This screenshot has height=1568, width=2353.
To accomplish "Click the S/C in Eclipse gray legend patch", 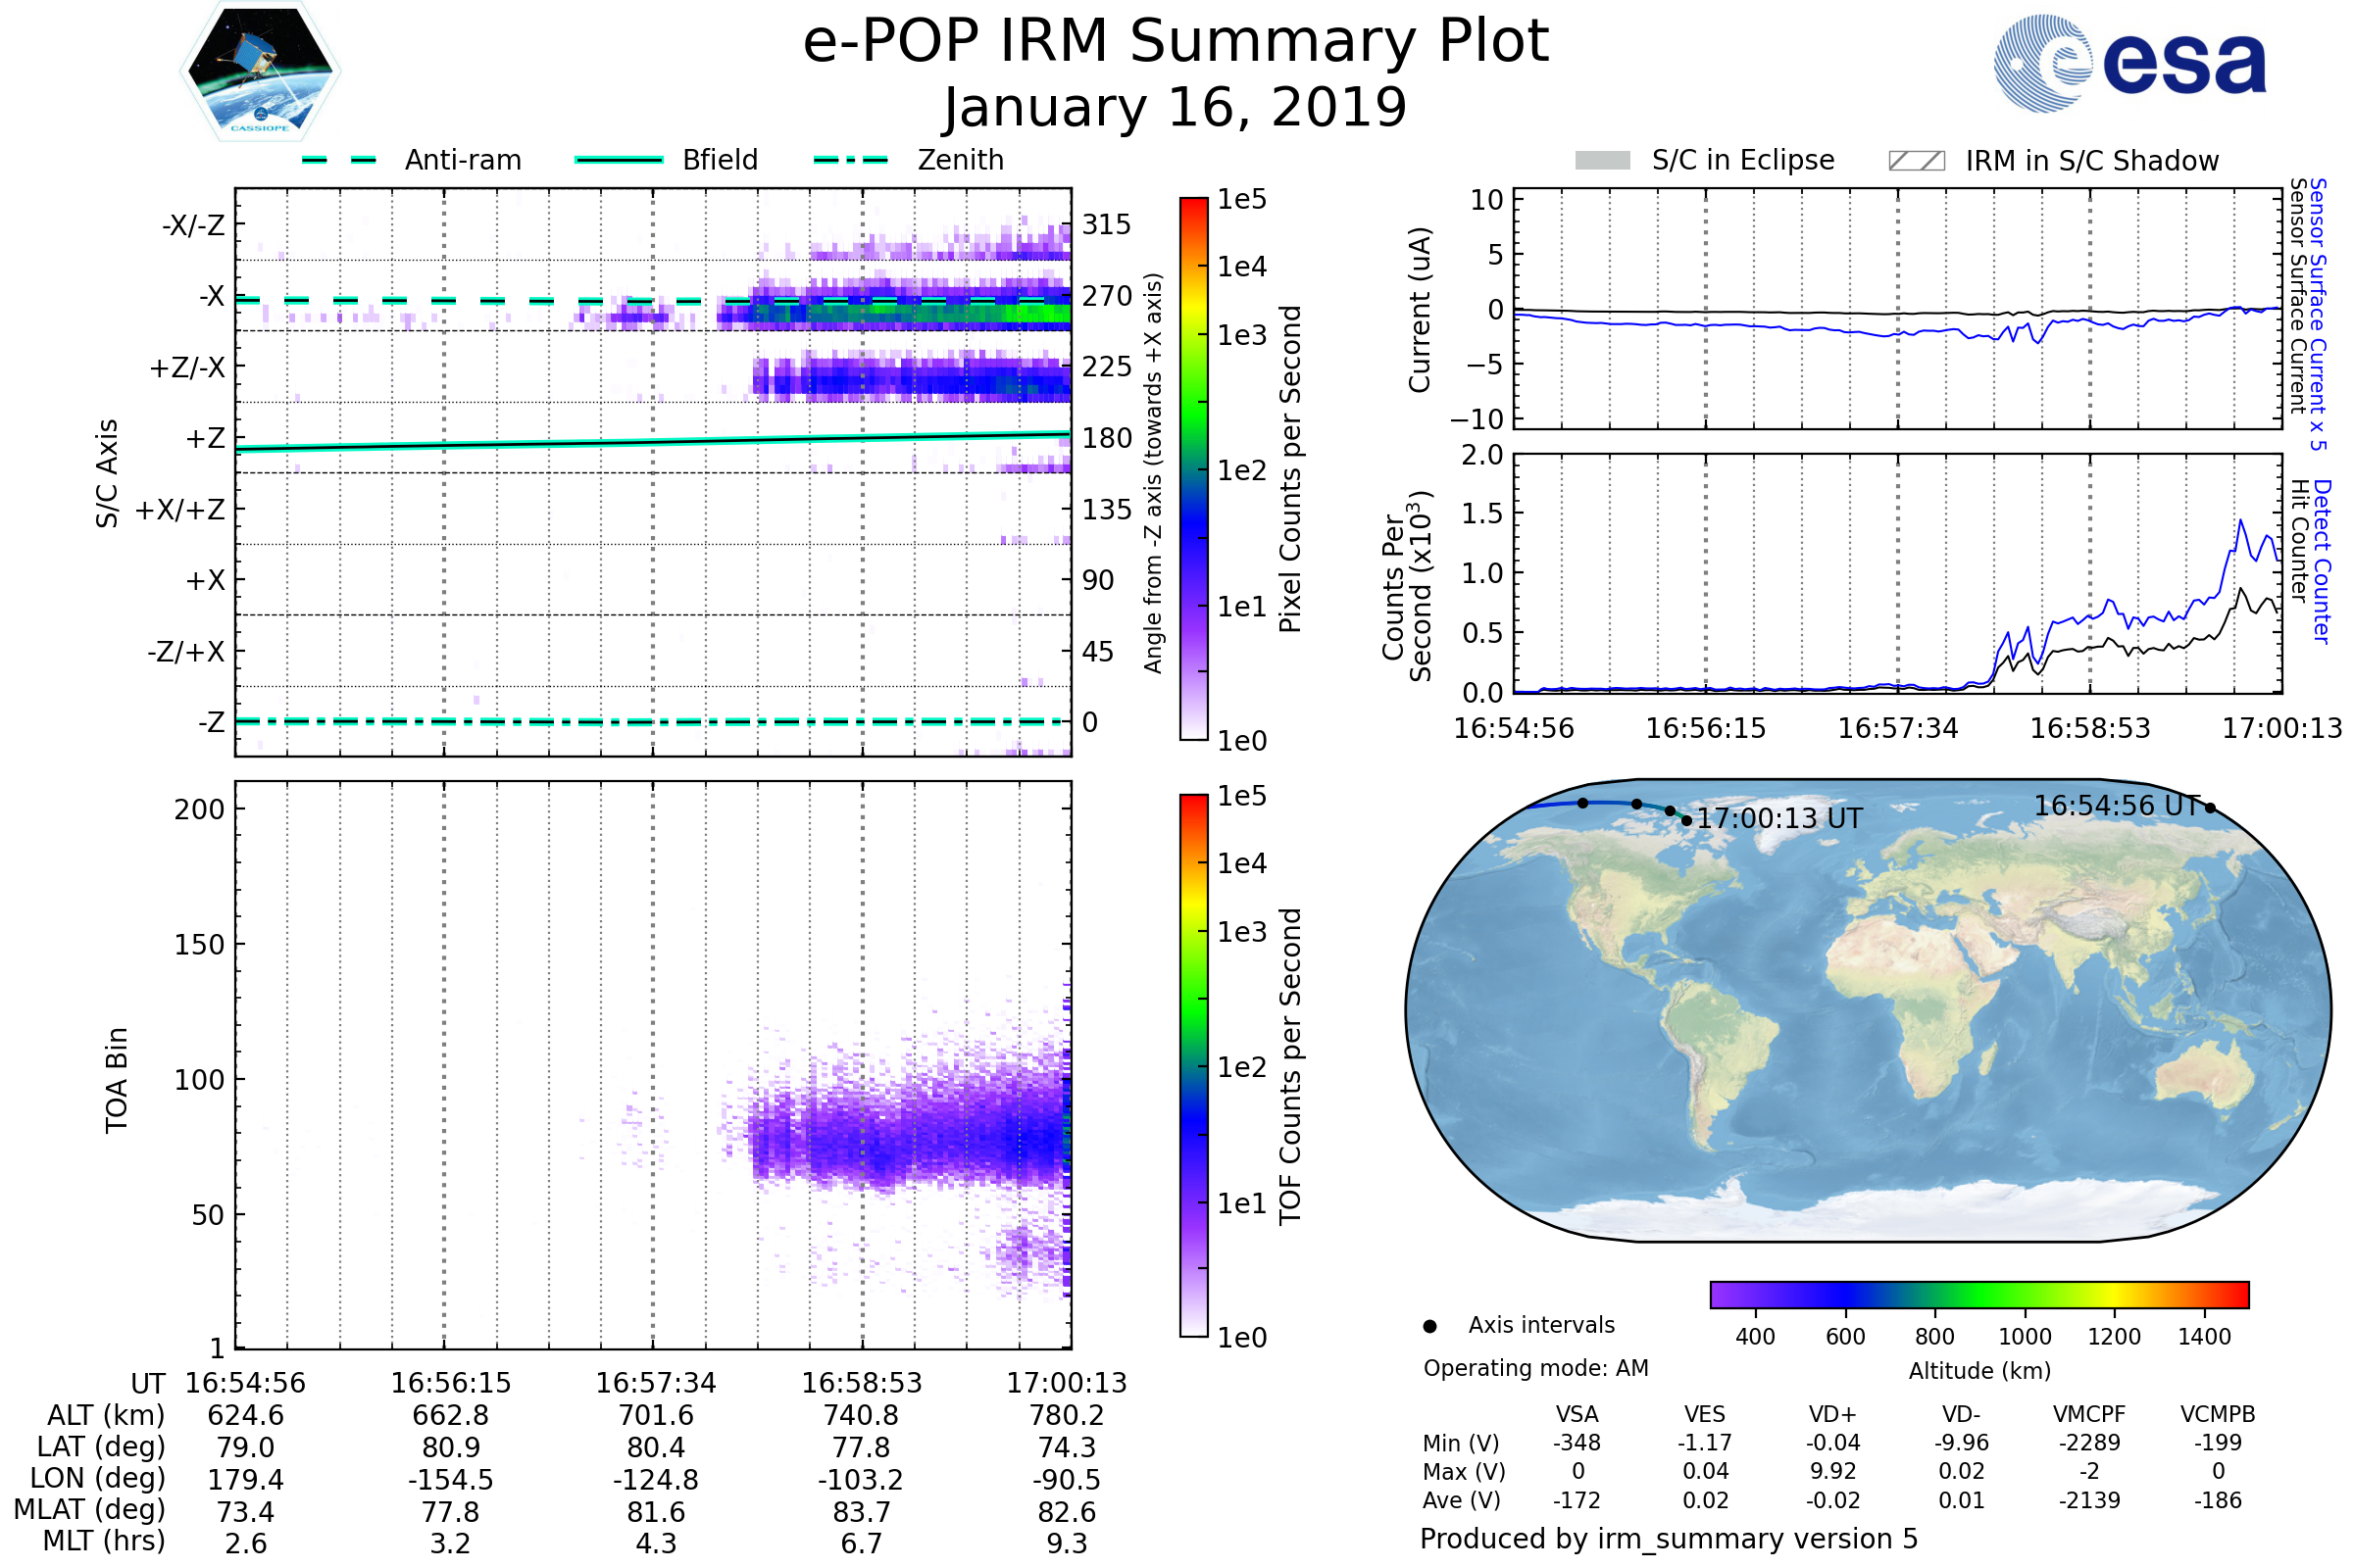I will 1603,161.
